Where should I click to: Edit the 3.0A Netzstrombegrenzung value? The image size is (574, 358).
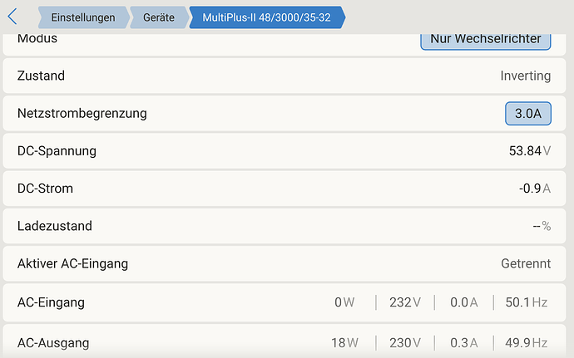[528, 113]
